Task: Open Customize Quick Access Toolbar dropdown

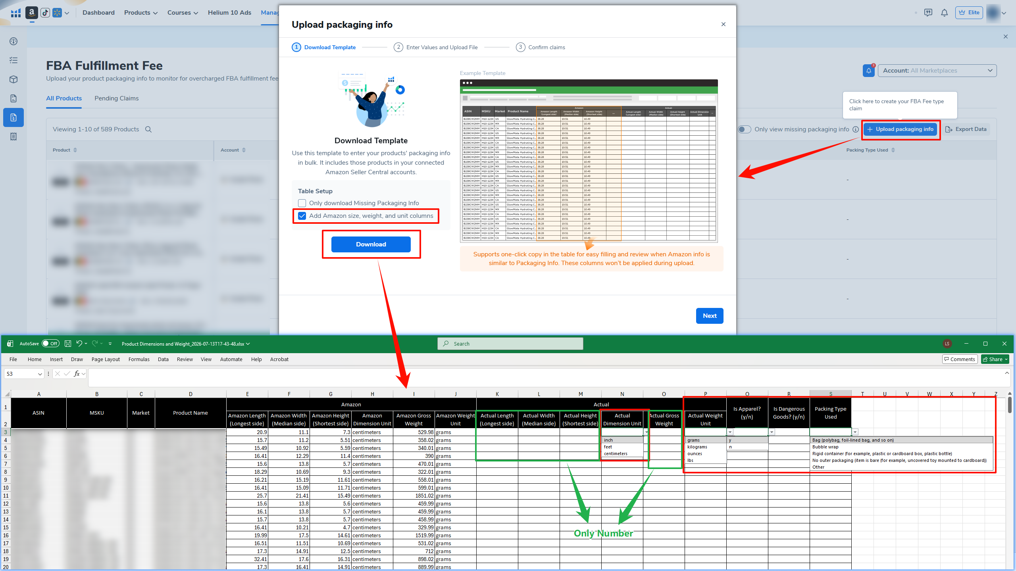Action: pyautogui.click(x=110, y=344)
